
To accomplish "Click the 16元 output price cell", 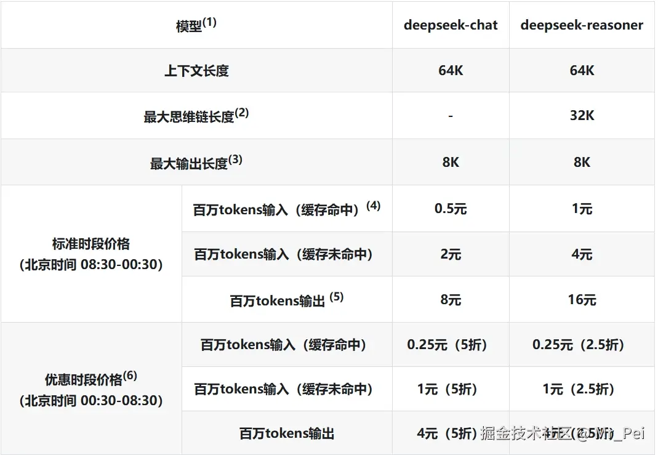I will point(582,300).
